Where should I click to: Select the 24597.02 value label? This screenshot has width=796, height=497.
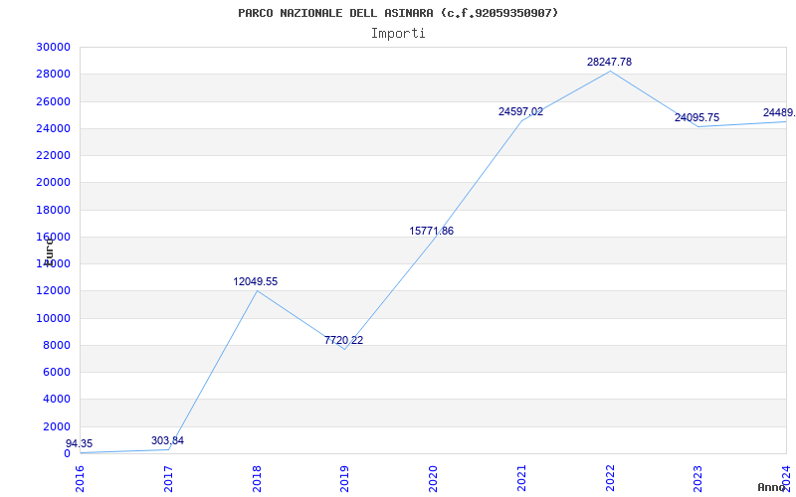point(520,111)
